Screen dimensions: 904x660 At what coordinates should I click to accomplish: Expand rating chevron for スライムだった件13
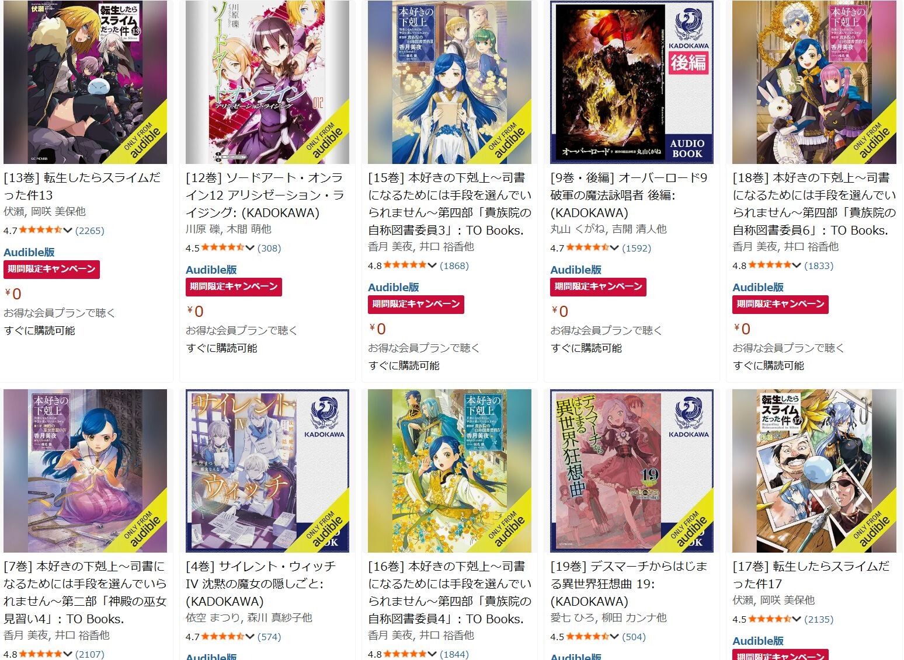(68, 231)
